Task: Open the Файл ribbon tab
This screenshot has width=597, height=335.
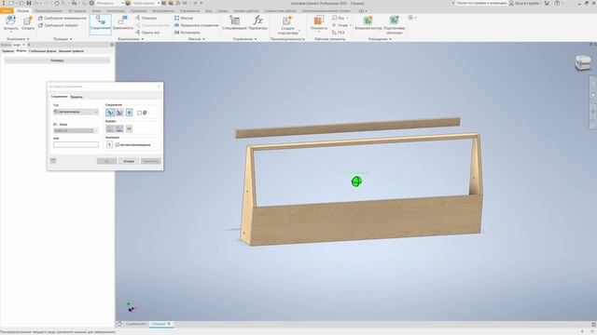Action: point(7,10)
